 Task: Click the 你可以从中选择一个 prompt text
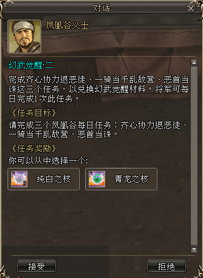pyautogui.click(x=48, y=161)
